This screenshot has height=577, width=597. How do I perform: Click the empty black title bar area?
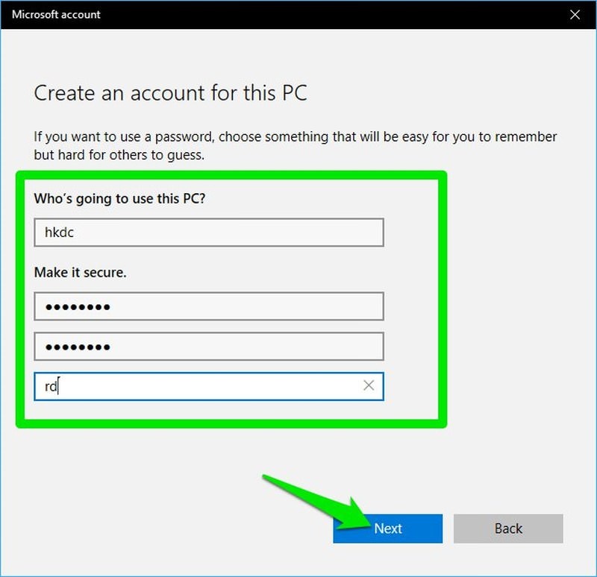coord(336,14)
